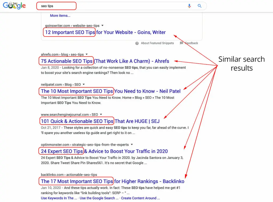The height and width of the screenshot is (202, 273).
Task: Click the 'backlinko.com › actionable-seo-tips' breadcrumb
Action: 69,175
